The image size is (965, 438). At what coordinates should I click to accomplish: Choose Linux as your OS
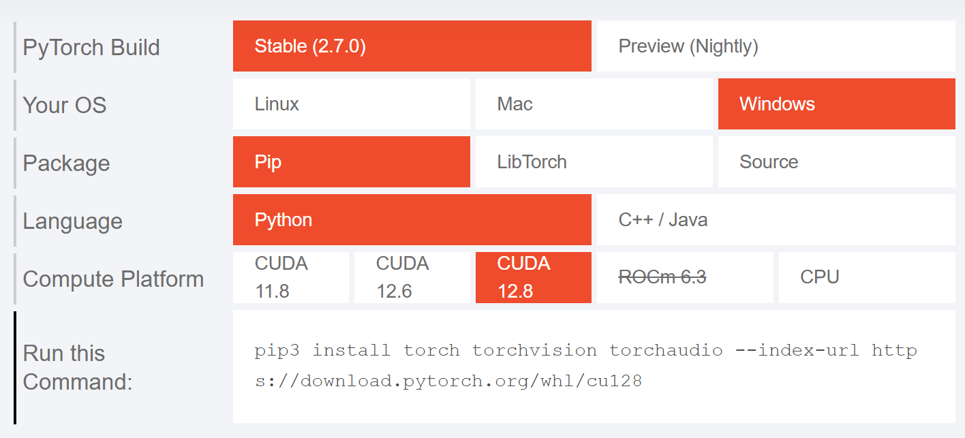point(351,104)
